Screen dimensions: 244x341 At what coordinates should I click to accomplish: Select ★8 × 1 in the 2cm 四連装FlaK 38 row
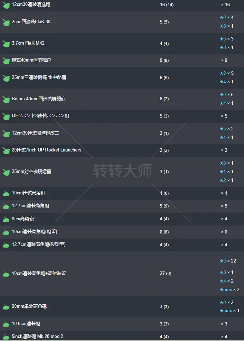227,26
